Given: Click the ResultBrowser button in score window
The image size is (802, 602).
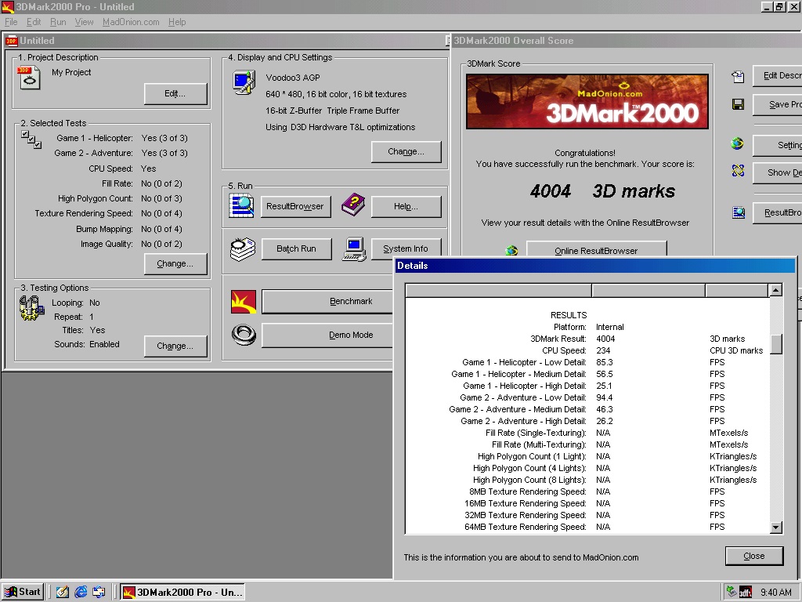Looking at the screenshot, I should [778, 213].
